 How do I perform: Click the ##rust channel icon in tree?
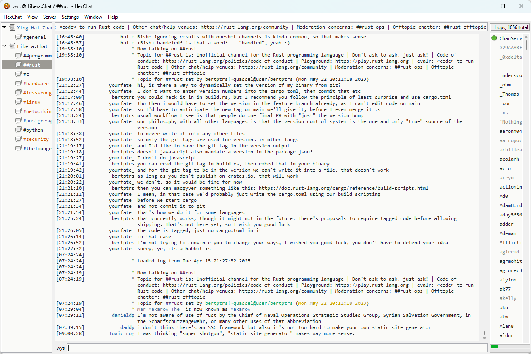[19, 65]
